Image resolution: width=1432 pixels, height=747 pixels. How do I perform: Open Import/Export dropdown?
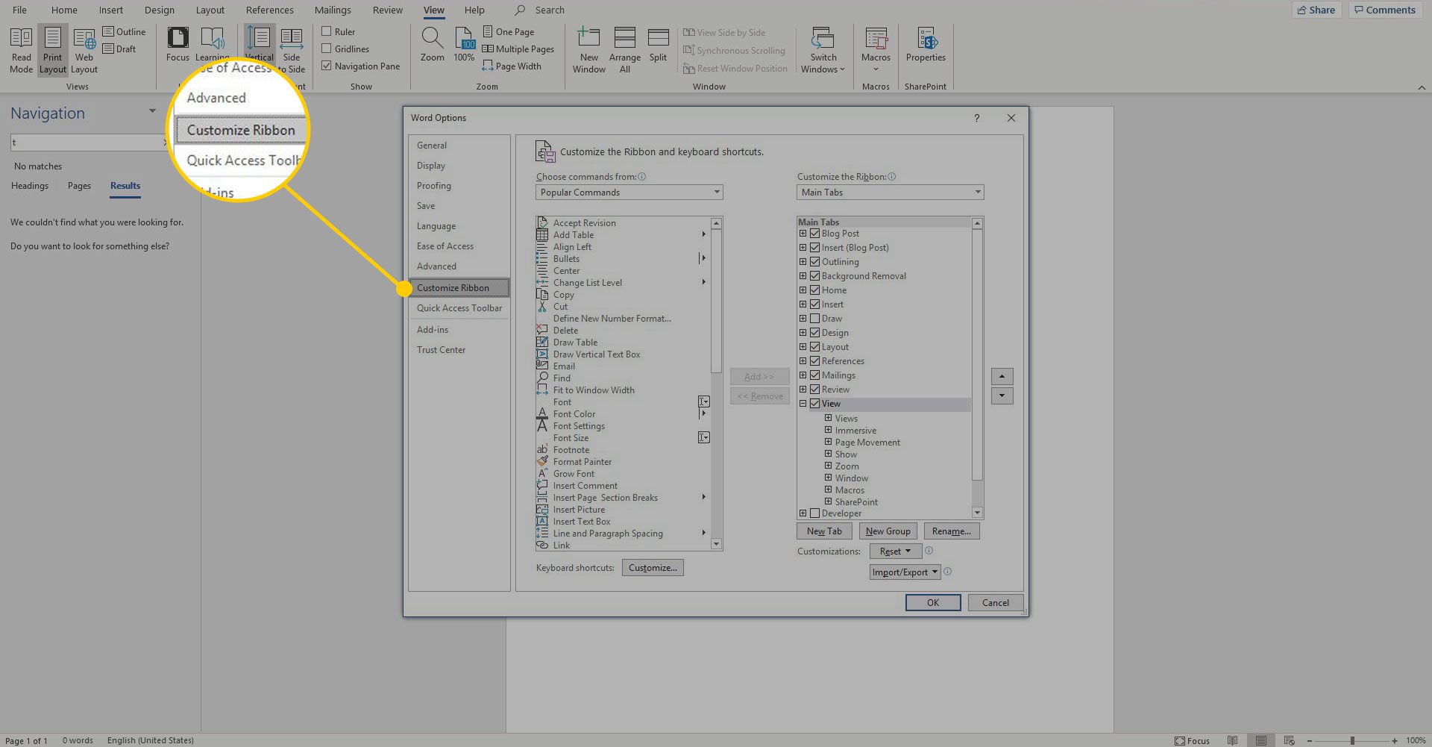pos(905,572)
